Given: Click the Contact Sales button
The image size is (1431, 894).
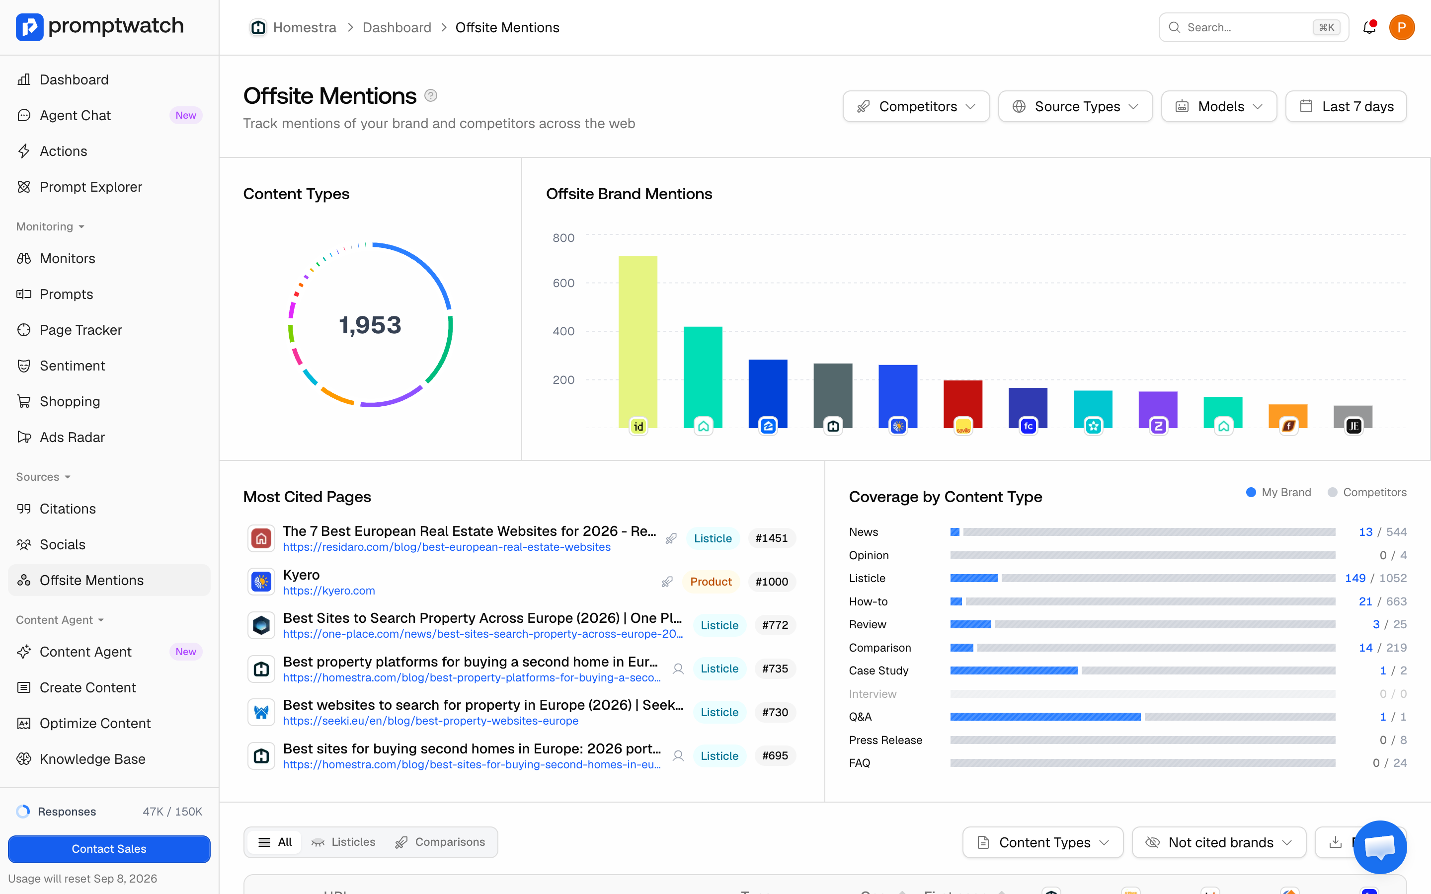Looking at the screenshot, I should [x=109, y=848].
